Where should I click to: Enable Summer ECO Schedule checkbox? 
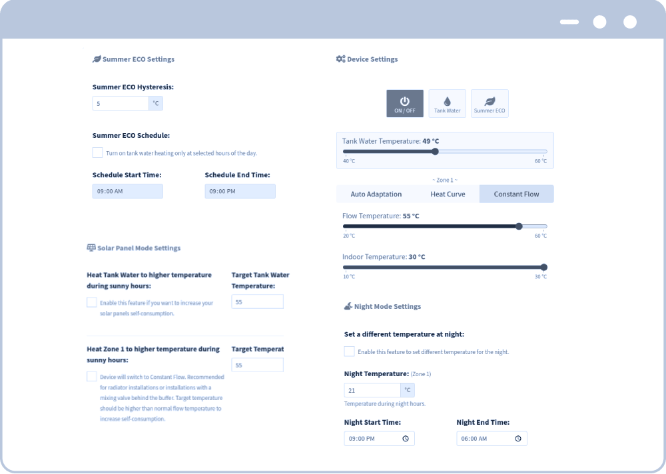(98, 152)
